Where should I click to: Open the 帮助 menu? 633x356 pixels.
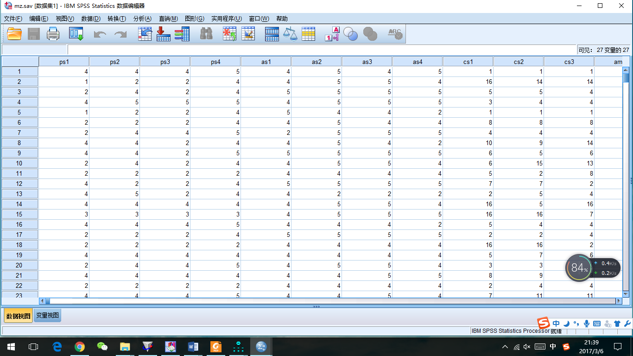coord(282,19)
